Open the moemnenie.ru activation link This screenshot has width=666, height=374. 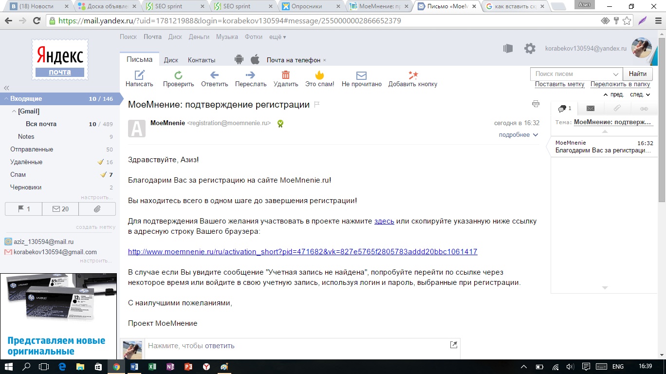(x=303, y=252)
